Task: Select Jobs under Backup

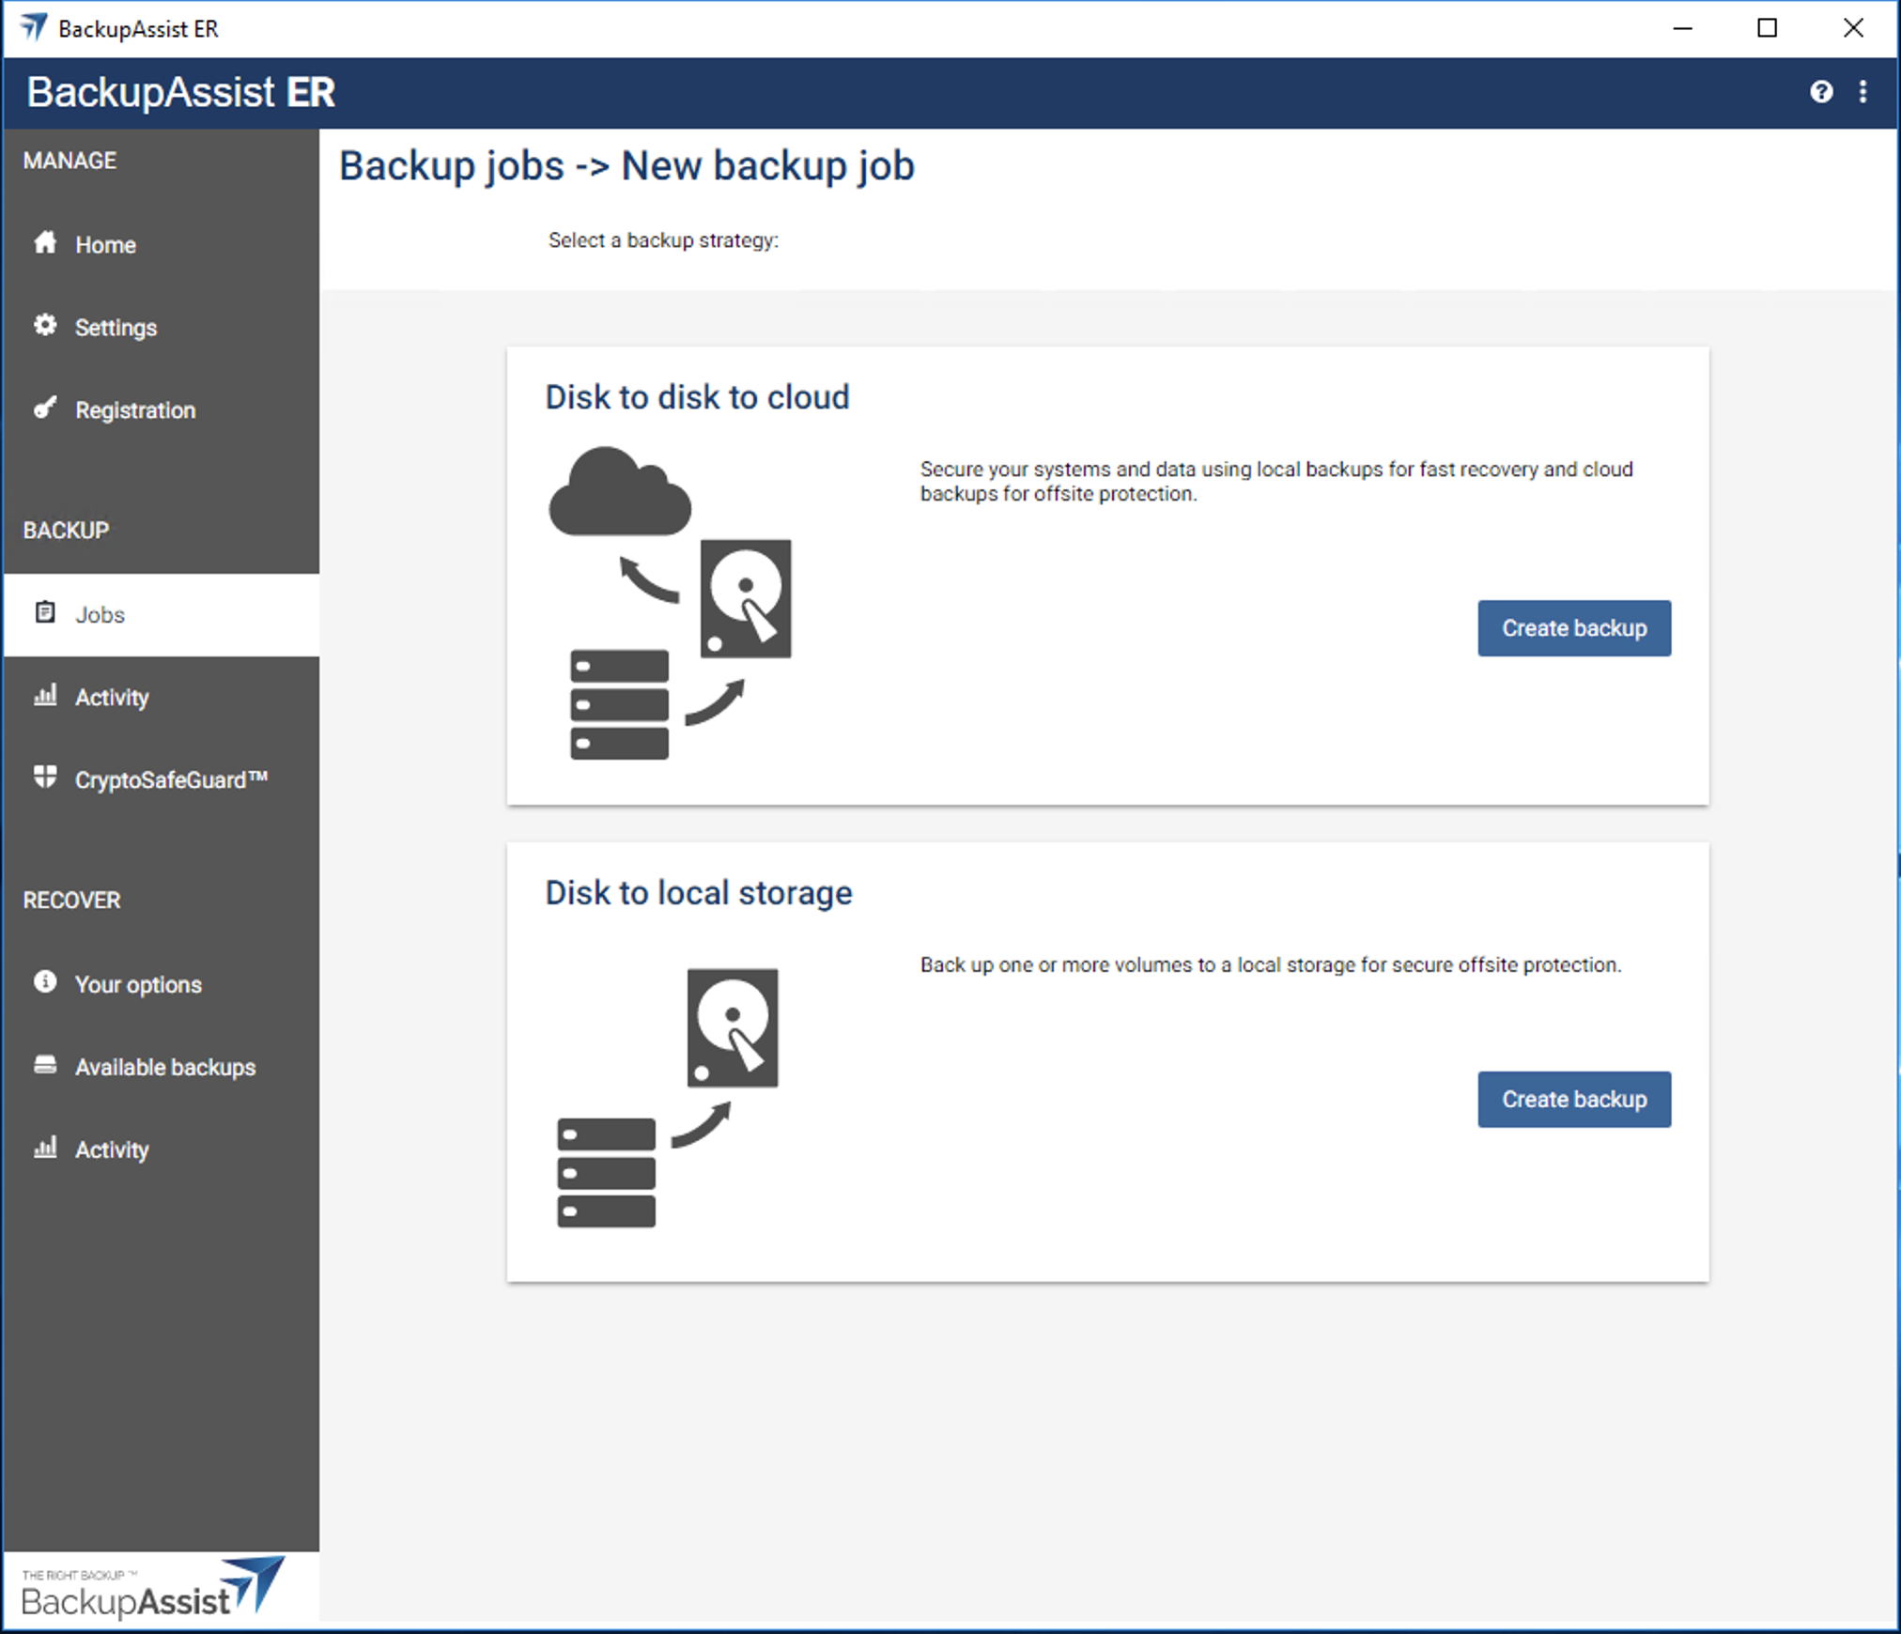Action: tap(100, 615)
